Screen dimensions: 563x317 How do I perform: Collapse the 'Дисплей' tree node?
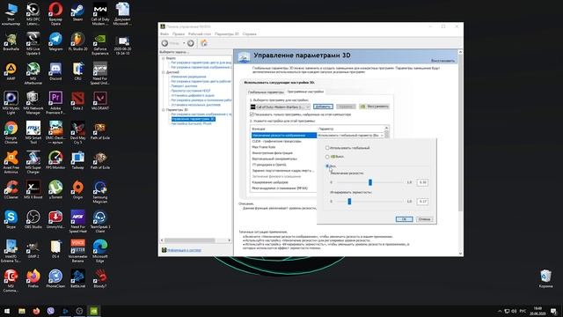pos(164,72)
